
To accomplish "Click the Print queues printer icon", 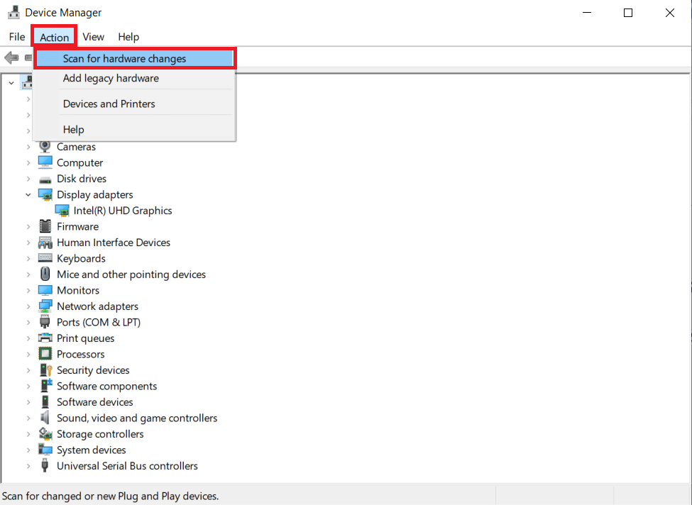I will pyautogui.click(x=45, y=338).
